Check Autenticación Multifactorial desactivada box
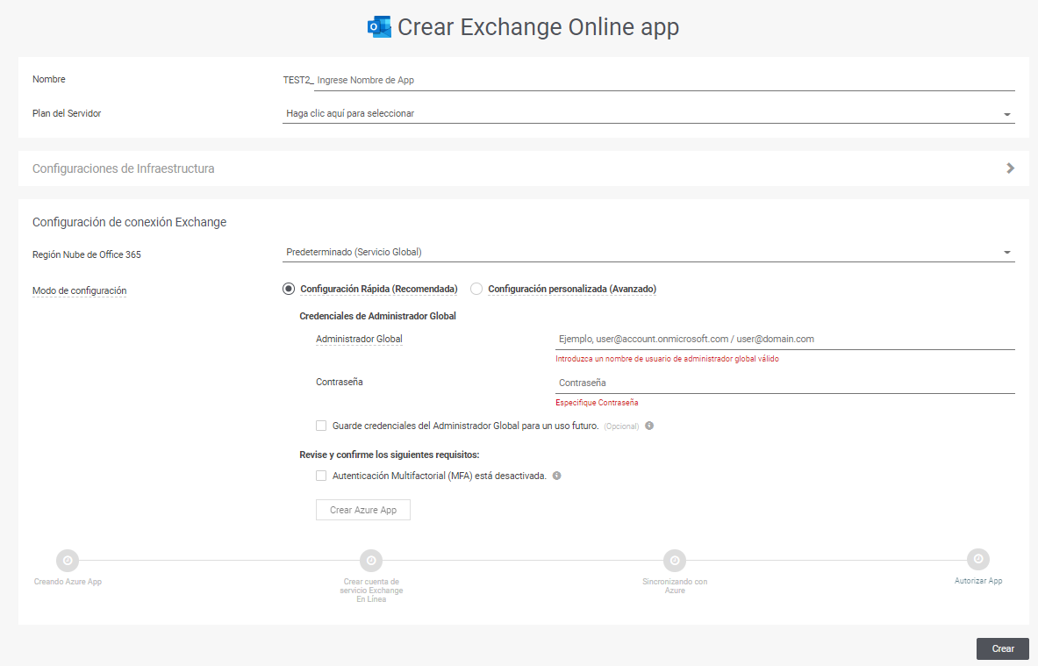 [x=321, y=476]
